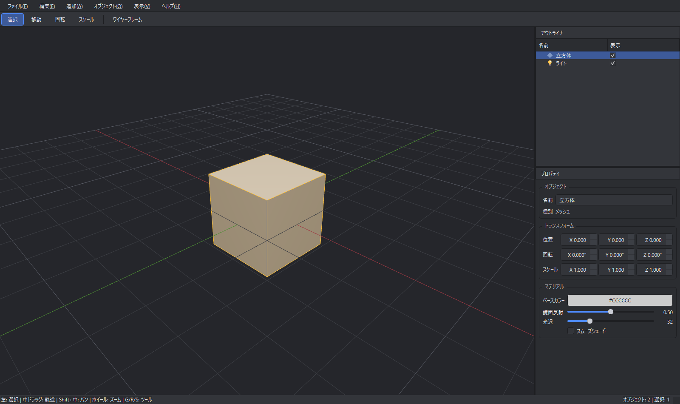
Task: Toggle the ワイヤーフレーム view button
Action: coord(127,20)
